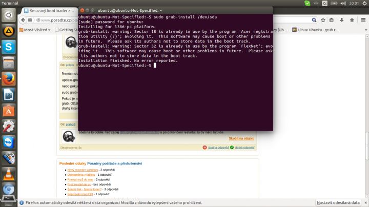Launch Chromium browser from the launcher

(x=9, y=190)
